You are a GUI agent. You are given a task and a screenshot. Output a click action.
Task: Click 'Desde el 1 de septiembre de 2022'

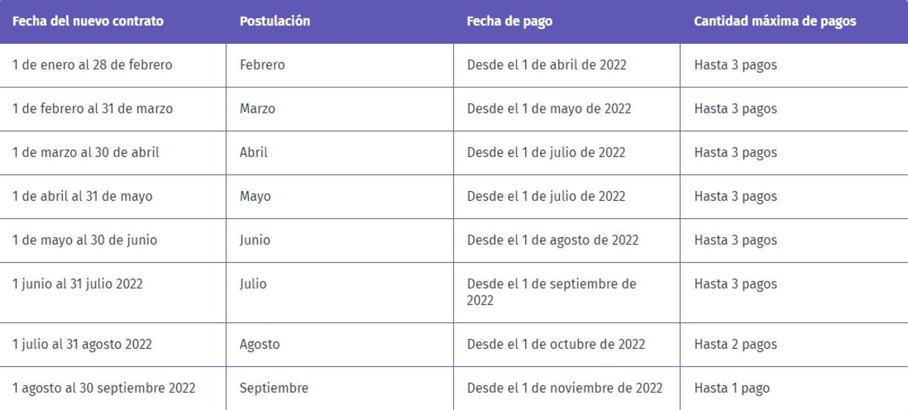point(552,292)
